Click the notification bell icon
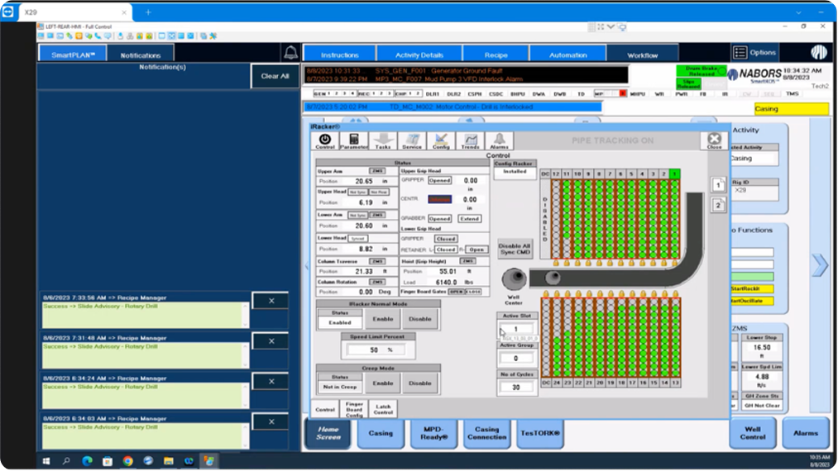This screenshot has height=471, width=838. (290, 52)
